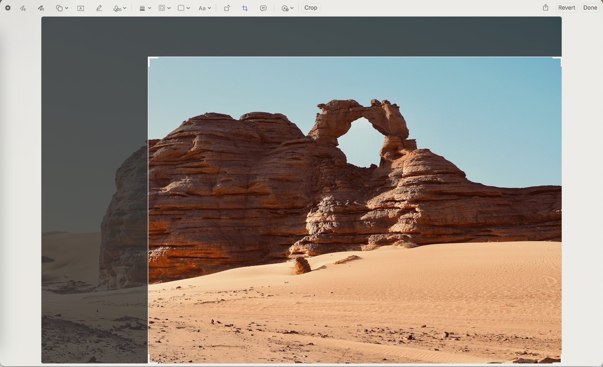Click the Share icon
This screenshot has height=367, width=603.
tap(546, 8)
